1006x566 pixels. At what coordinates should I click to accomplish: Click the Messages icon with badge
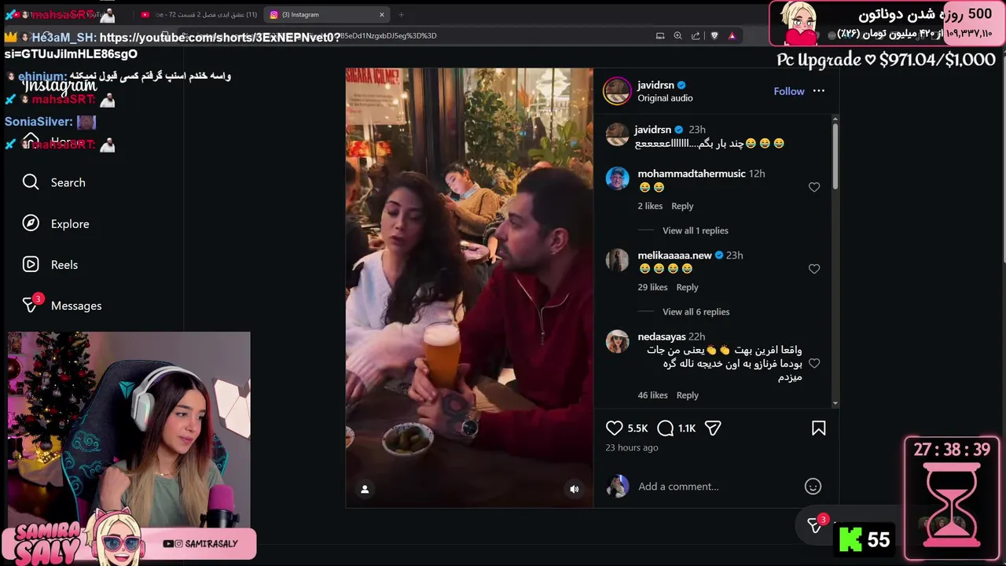point(31,304)
